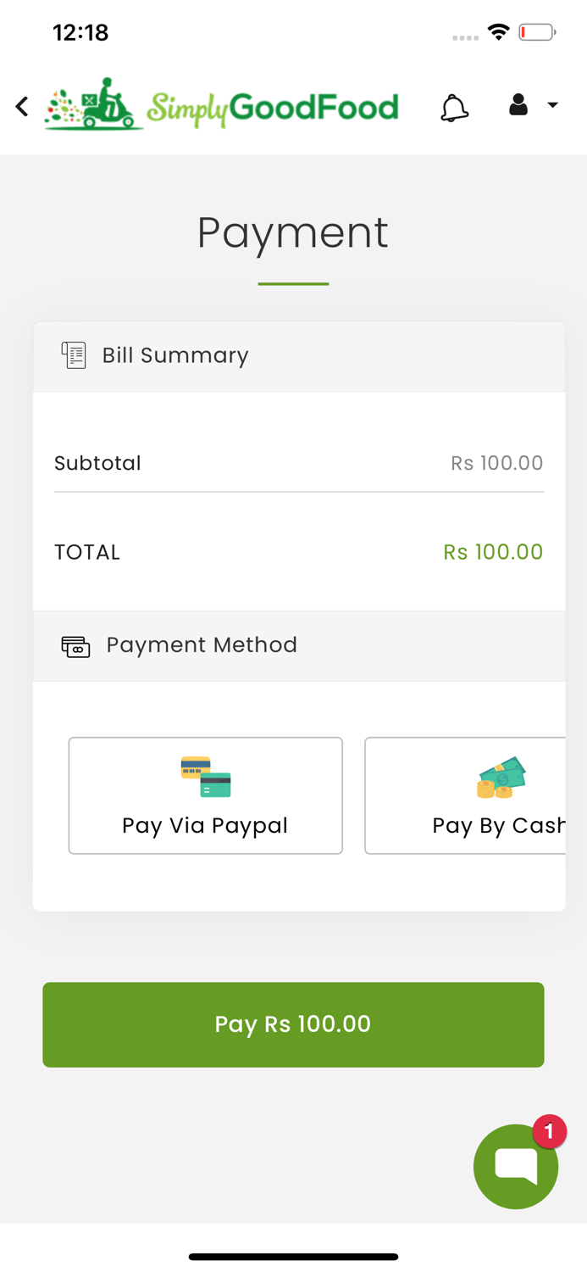Click the Payment Method wallet icon
Screen dimensions: 587x1272
[75, 645]
